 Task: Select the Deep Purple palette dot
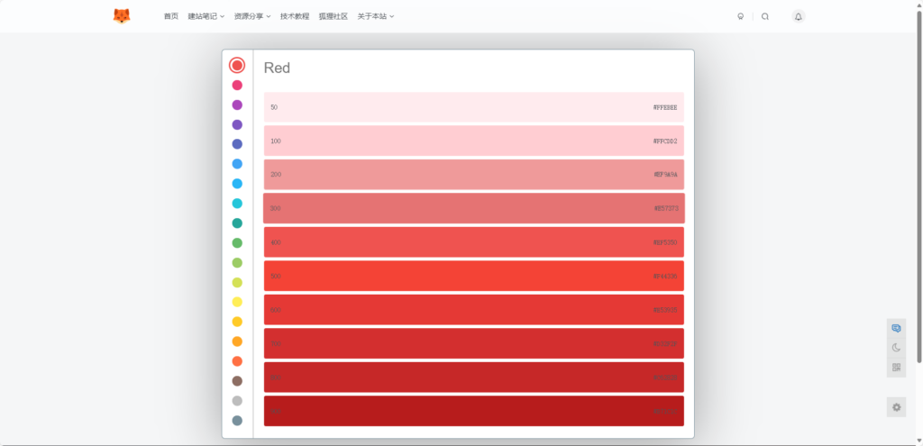click(237, 124)
